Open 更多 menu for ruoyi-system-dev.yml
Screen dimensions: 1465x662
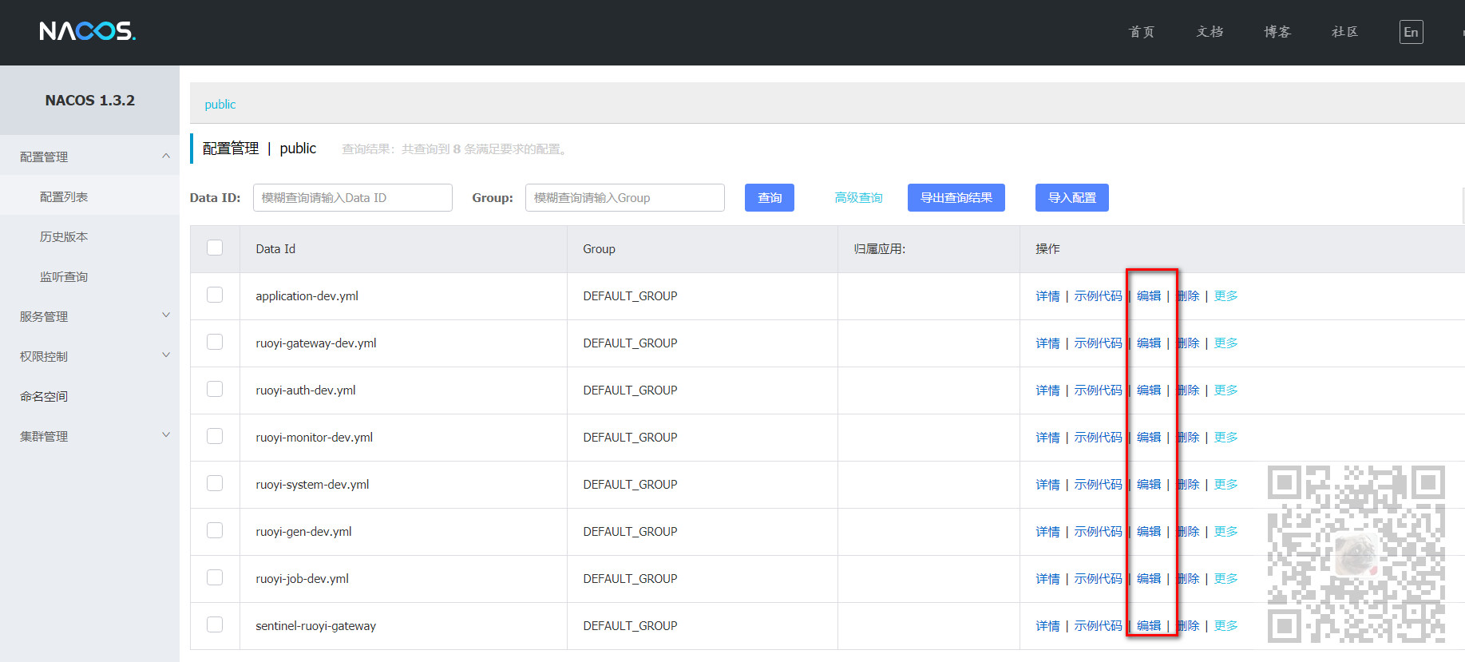pyautogui.click(x=1225, y=485)
